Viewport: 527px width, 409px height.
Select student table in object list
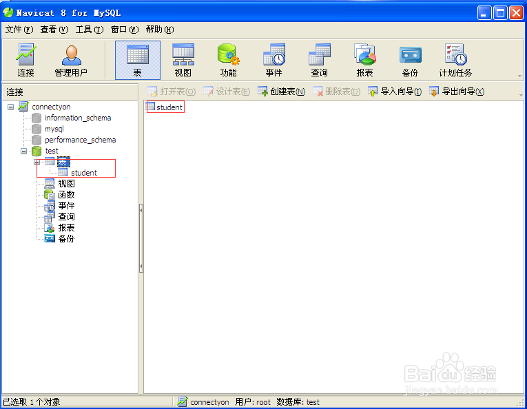coord(169,107)
